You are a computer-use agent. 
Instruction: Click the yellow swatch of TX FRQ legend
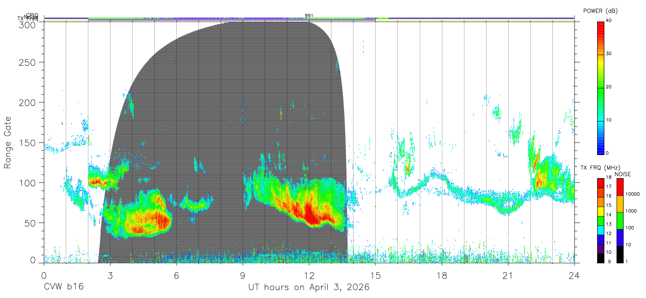(x=600, y=211)
